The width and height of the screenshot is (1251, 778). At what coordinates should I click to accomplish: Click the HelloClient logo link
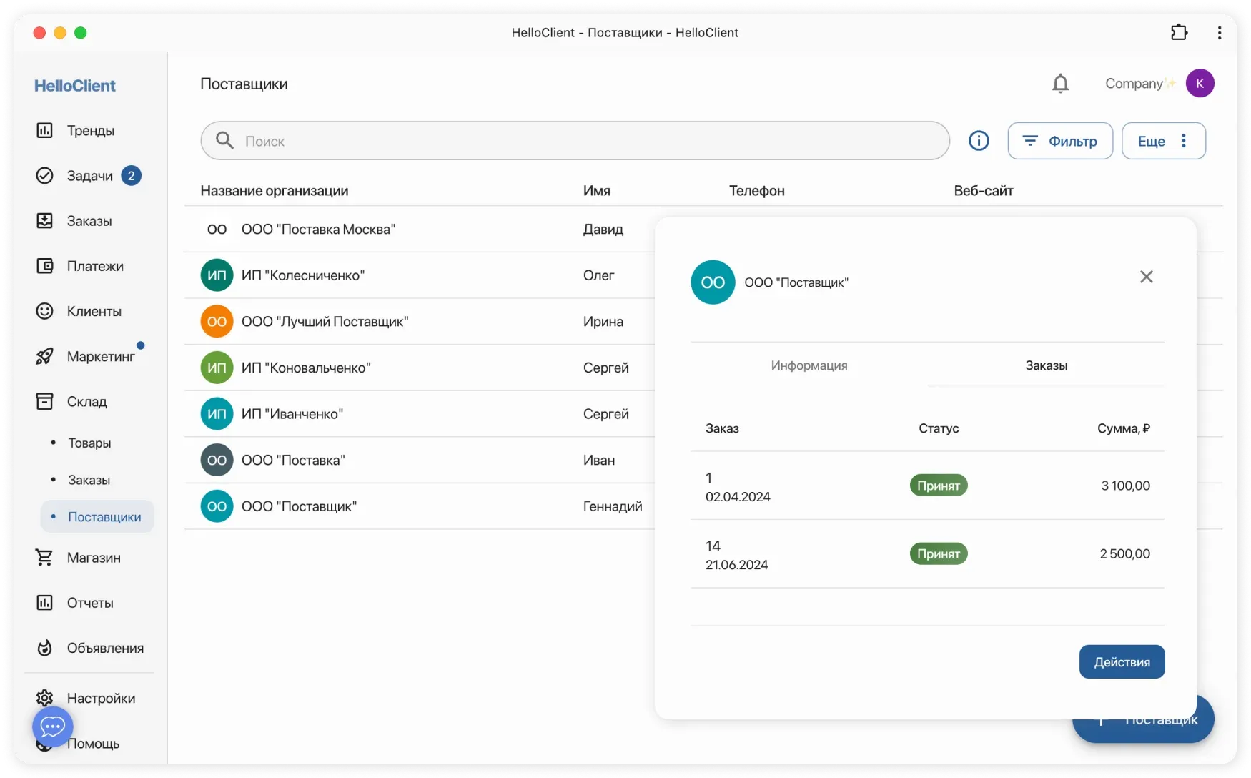[74, 86]
